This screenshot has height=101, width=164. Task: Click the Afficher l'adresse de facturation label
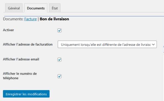(x=28, y=44)
